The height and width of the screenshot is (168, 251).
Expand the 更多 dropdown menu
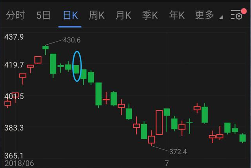[204, 15]
